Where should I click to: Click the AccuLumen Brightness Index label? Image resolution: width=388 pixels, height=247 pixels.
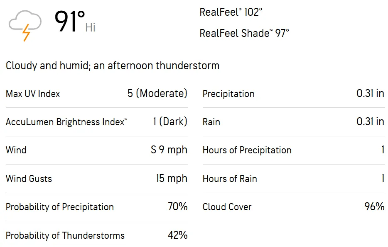pos(66,122)
